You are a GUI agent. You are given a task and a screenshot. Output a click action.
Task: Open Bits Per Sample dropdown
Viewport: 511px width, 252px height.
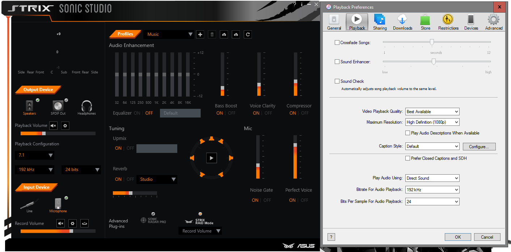[432, 201]
